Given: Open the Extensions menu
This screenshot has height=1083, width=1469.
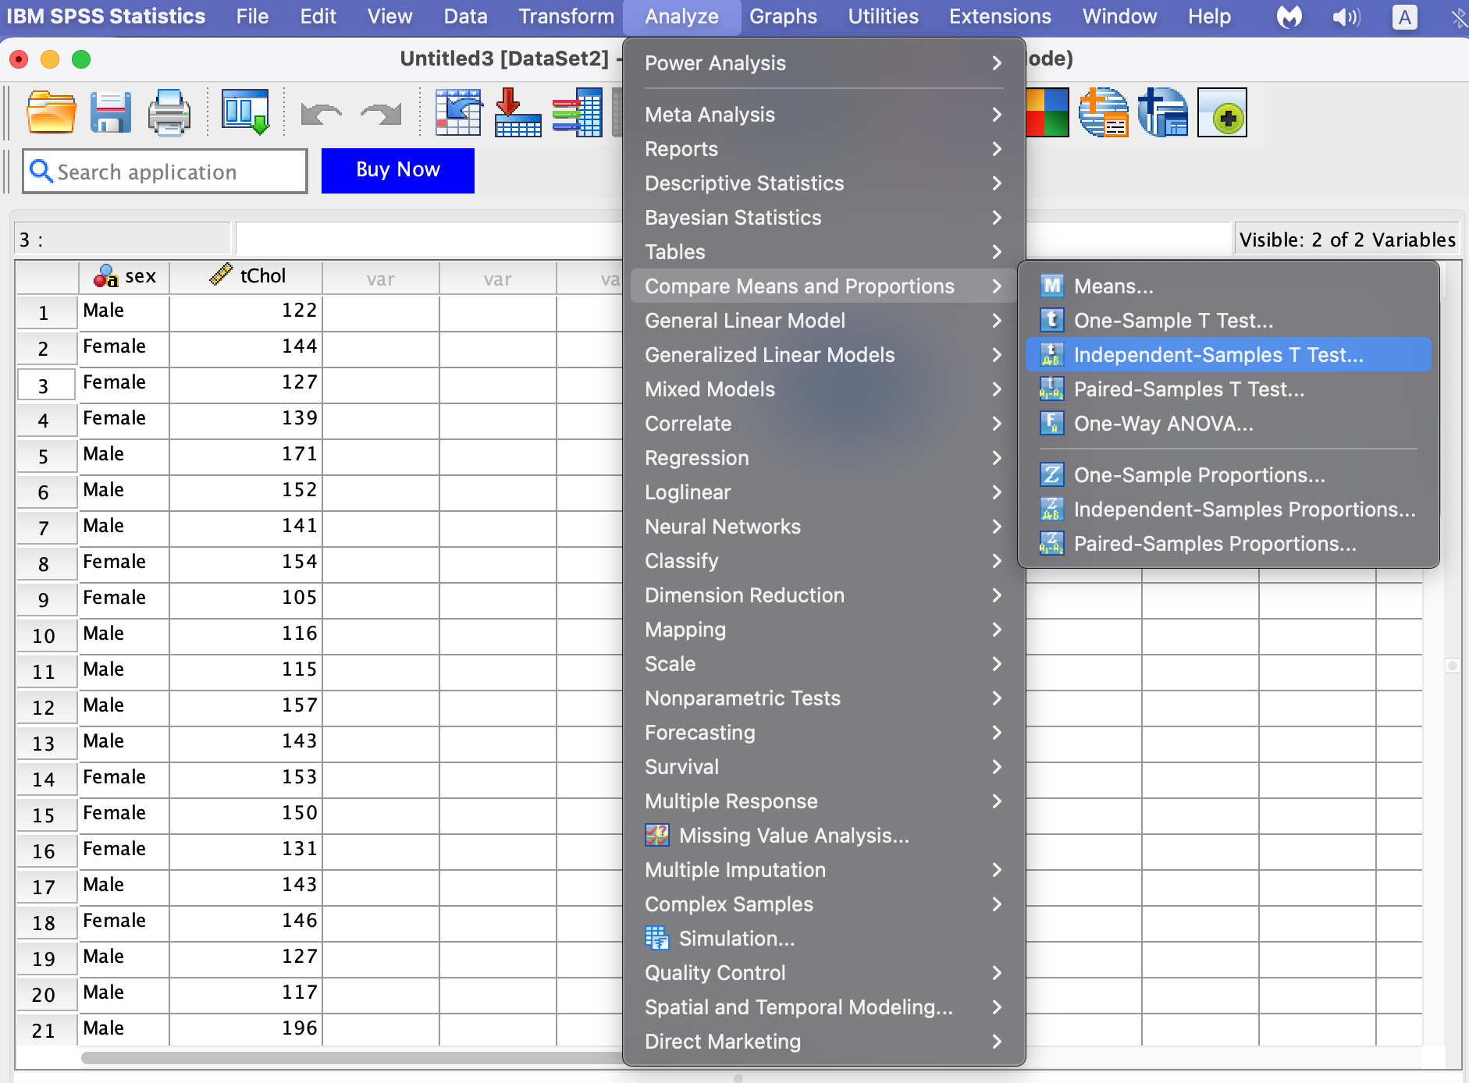Looking at the screenshot, I should click(1000, 17).
